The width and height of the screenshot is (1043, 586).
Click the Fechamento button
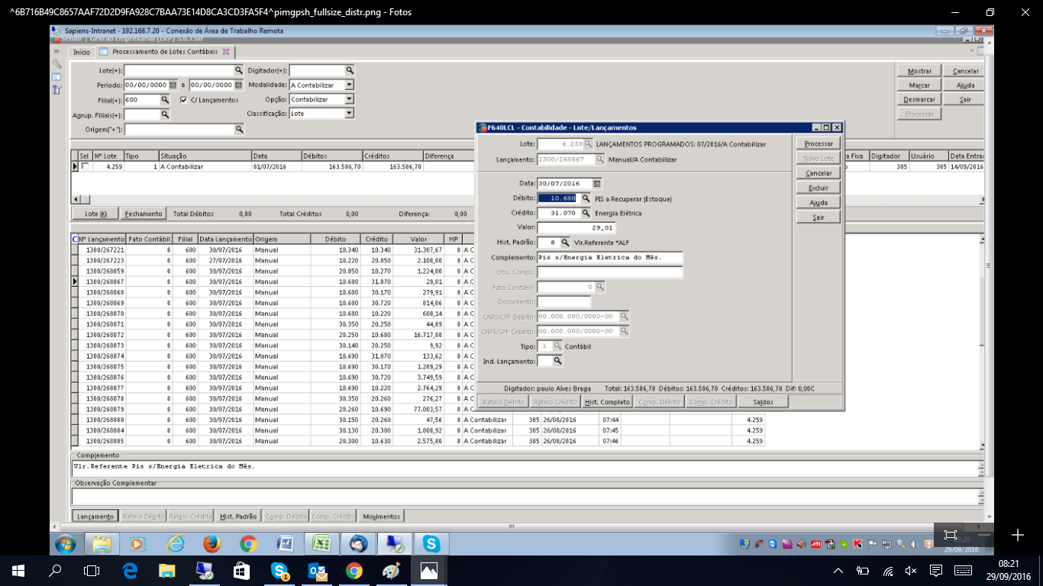point(144,214)
